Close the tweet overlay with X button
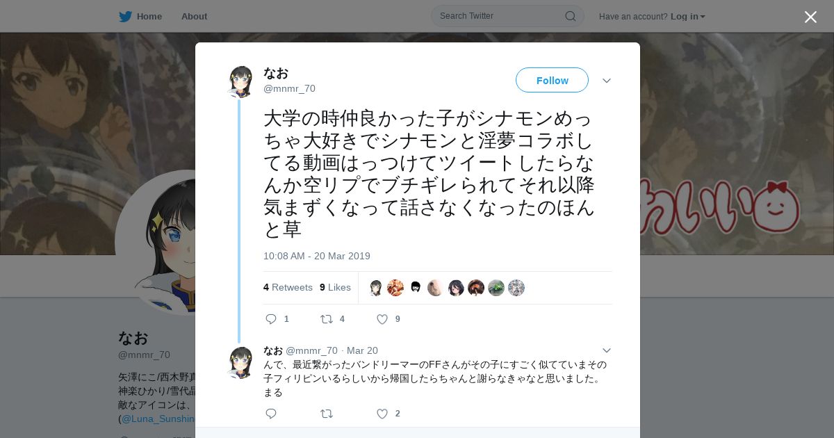This screenshot has height=438, width=834. pos(810,17)
